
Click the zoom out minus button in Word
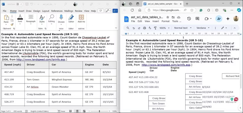(x=89, y=111)
